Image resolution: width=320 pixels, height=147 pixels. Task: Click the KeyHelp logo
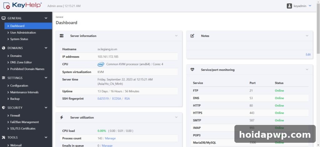[22, 6]
